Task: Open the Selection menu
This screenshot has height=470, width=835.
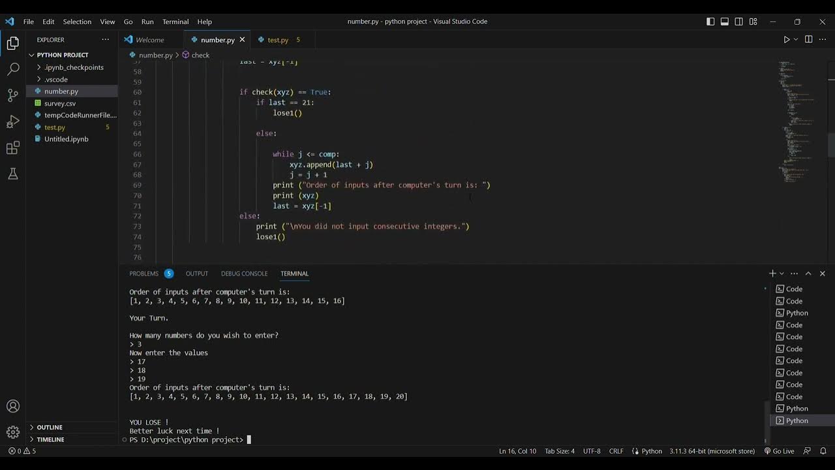Action: 77,22
